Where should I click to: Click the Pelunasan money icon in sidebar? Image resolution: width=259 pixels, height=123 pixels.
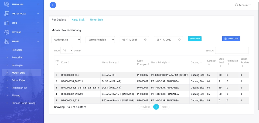(x=7, y=4)
